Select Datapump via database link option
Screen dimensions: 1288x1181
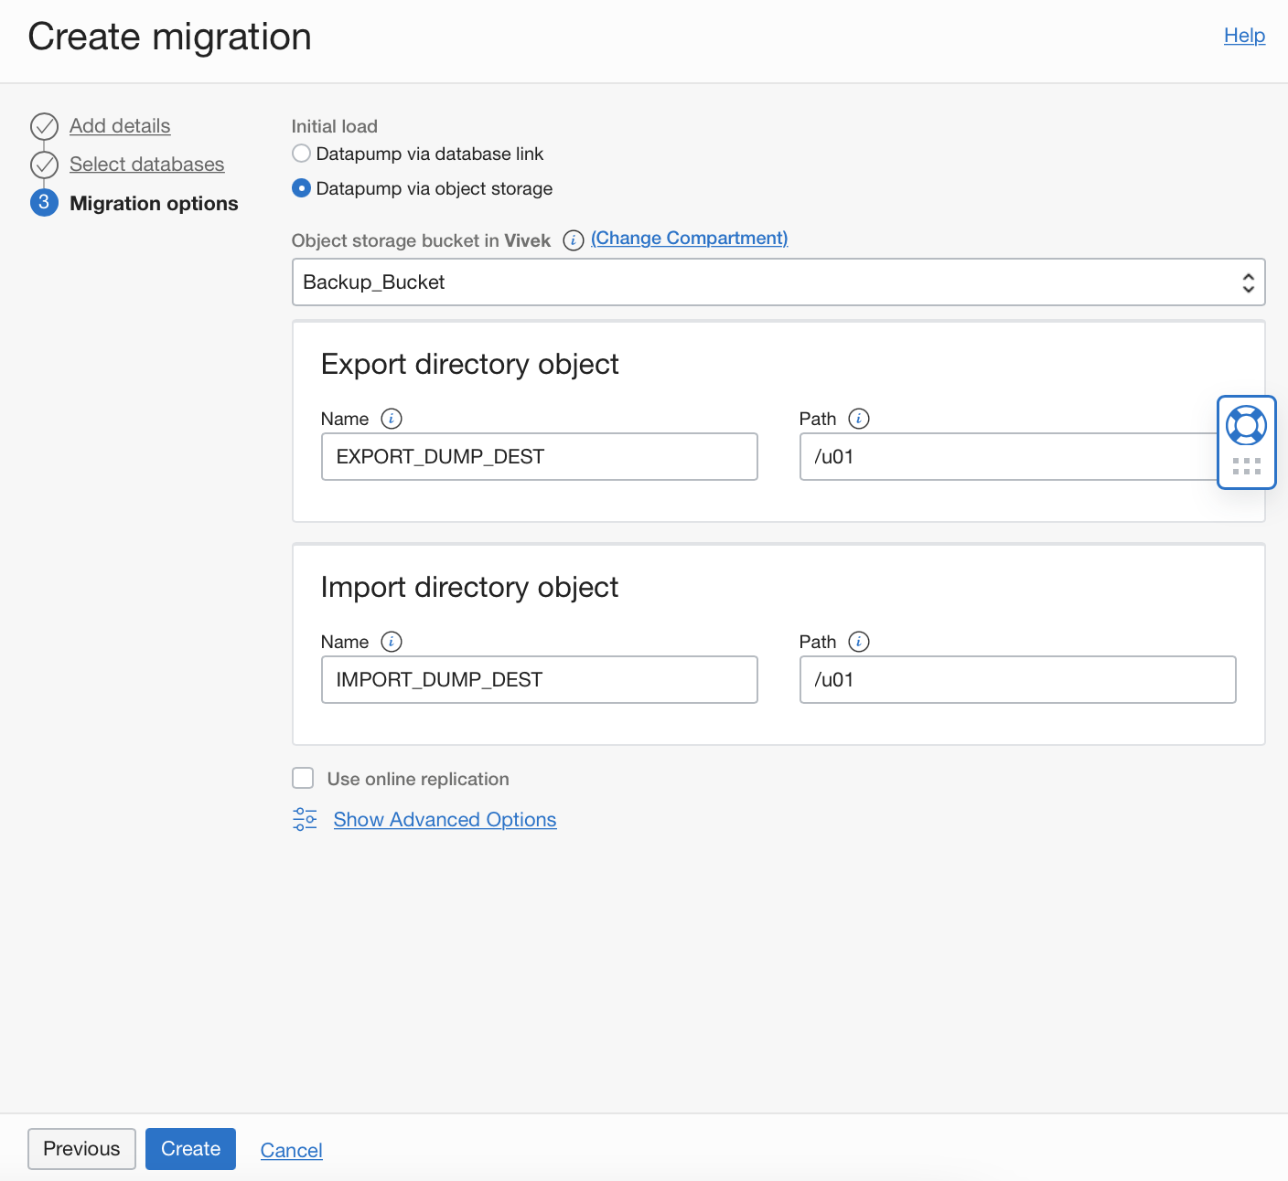click(302, 154)
